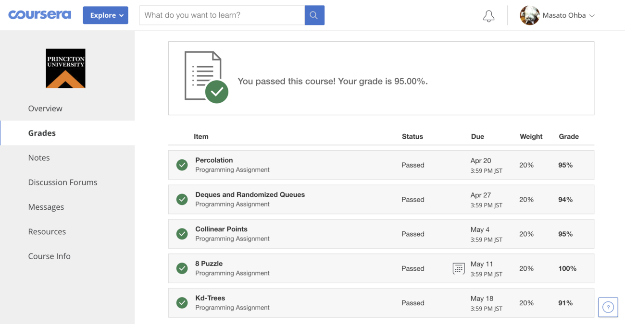This screenshot has width=625, height=324.
Task: Click the 'What do you want to learn?' search field
Action: point(222,15)
